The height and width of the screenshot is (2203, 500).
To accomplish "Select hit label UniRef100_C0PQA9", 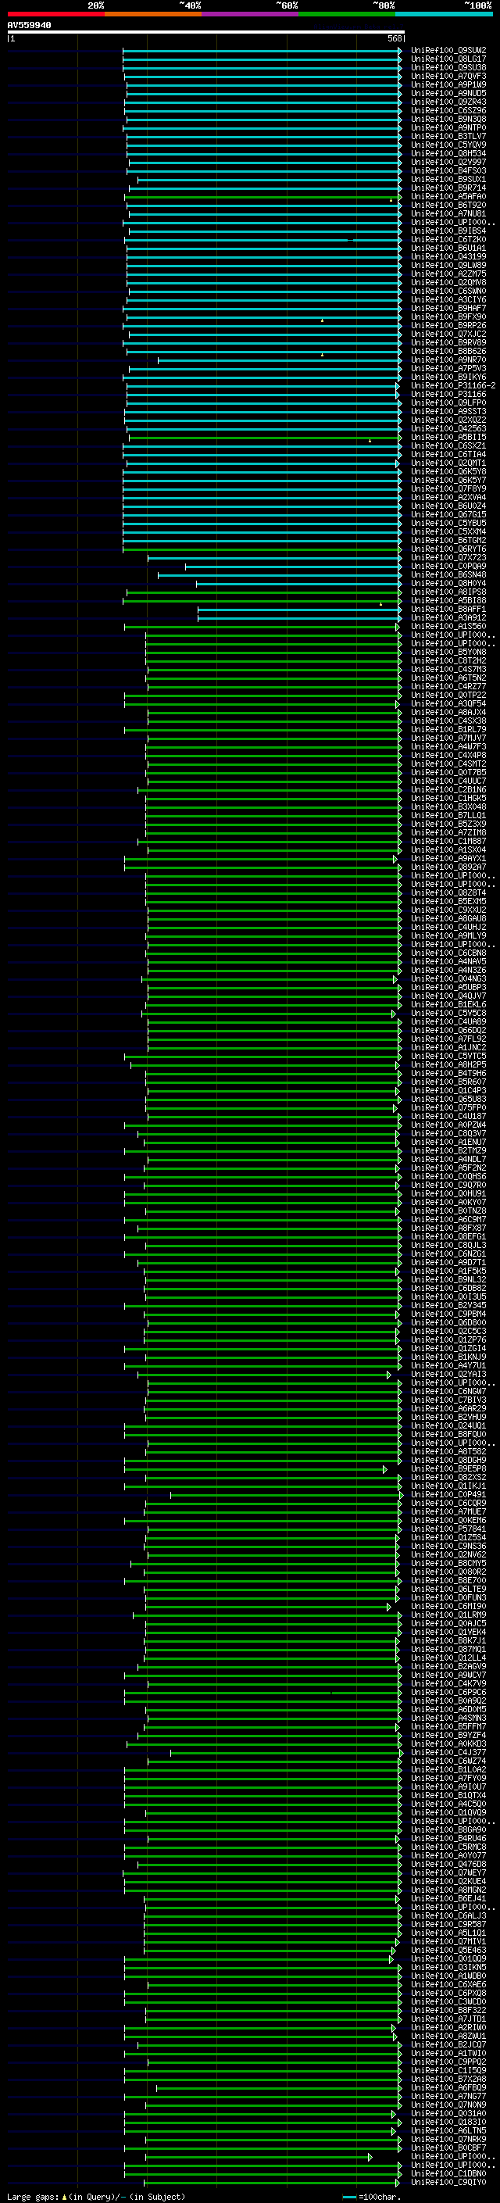I will click(448, 566).
